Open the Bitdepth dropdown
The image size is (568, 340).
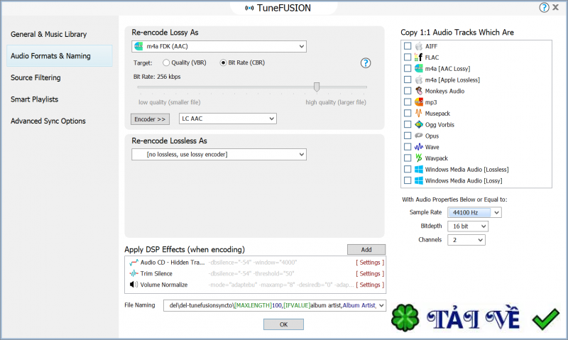pyautogui.click(x=468, y=226)
